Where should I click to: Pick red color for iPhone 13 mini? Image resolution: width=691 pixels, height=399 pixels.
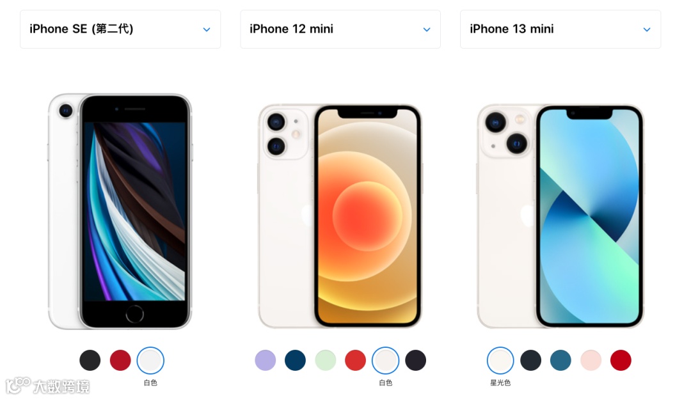click(x=621, y=360)
